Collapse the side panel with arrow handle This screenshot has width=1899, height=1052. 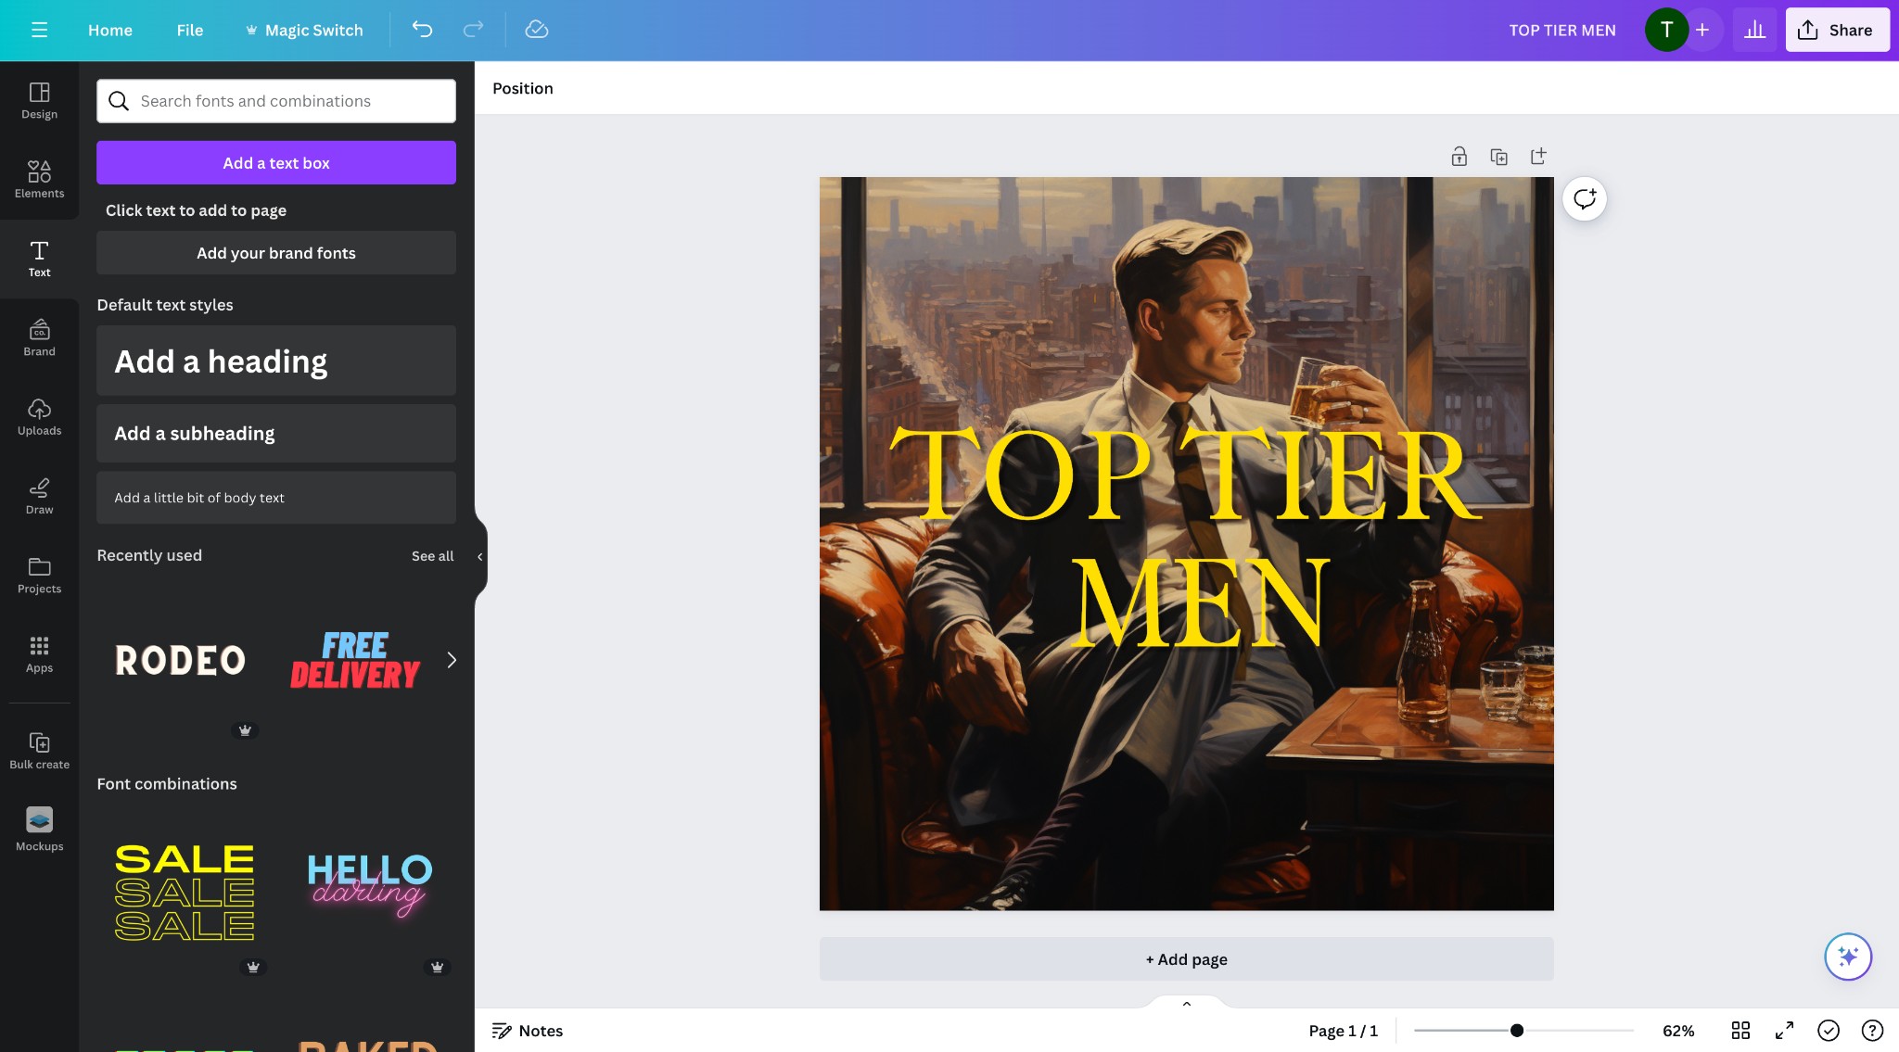(x=479, y=556)
